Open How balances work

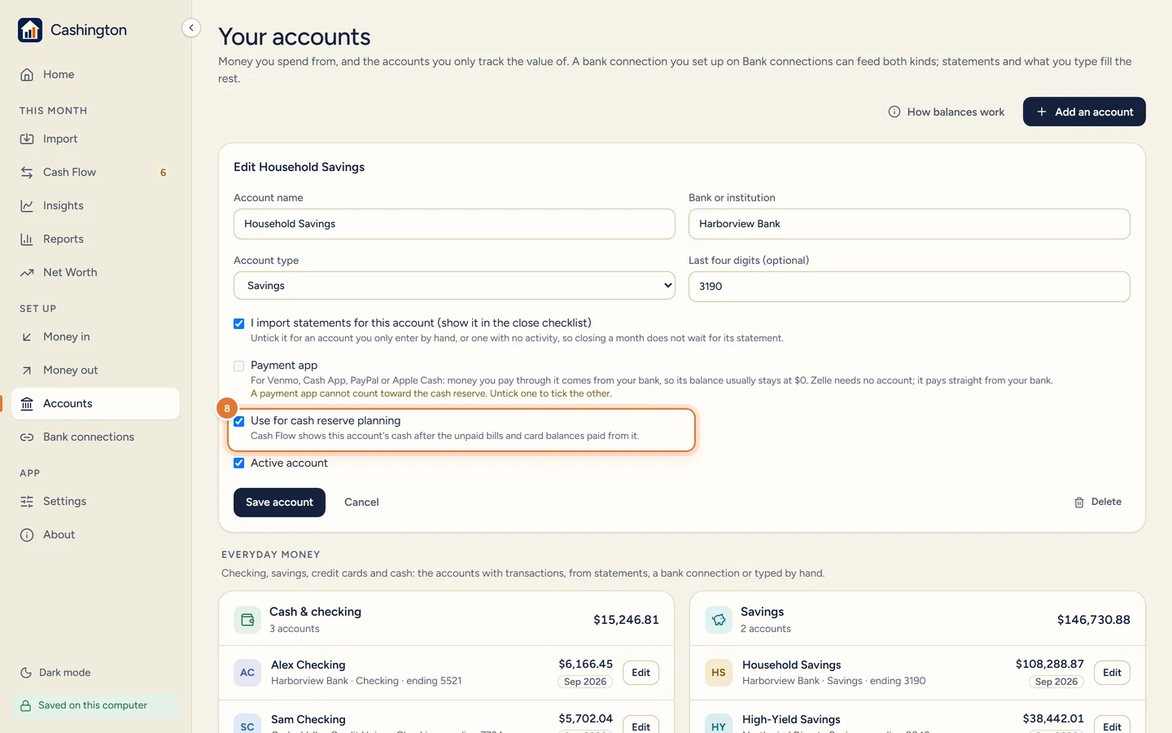coord(947,112)
